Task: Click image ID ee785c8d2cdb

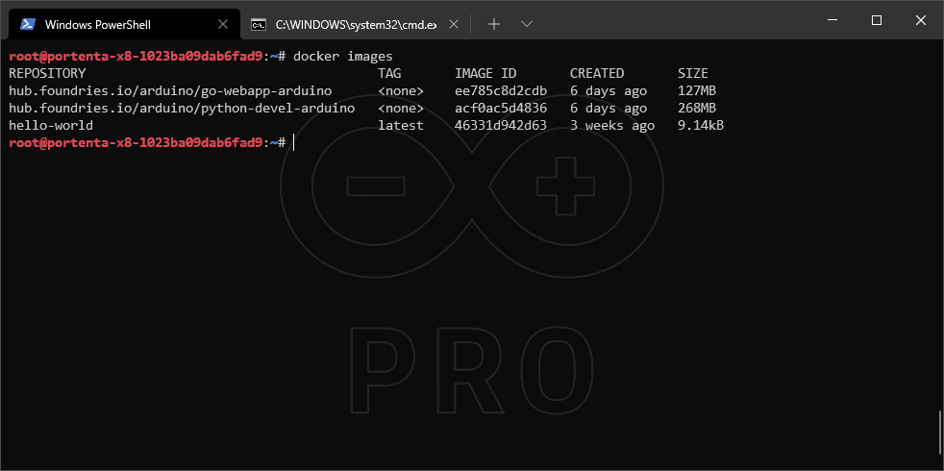Action: 501,90
